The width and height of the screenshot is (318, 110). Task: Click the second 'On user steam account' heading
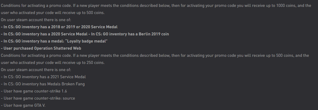pos(36,70)
